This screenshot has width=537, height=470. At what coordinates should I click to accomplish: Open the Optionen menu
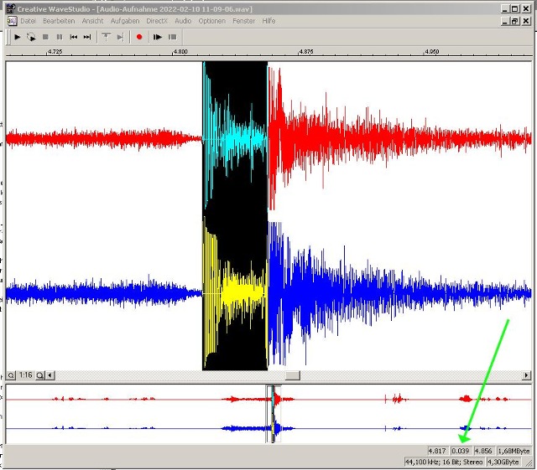pyautogui.click(x=212, y=21)
